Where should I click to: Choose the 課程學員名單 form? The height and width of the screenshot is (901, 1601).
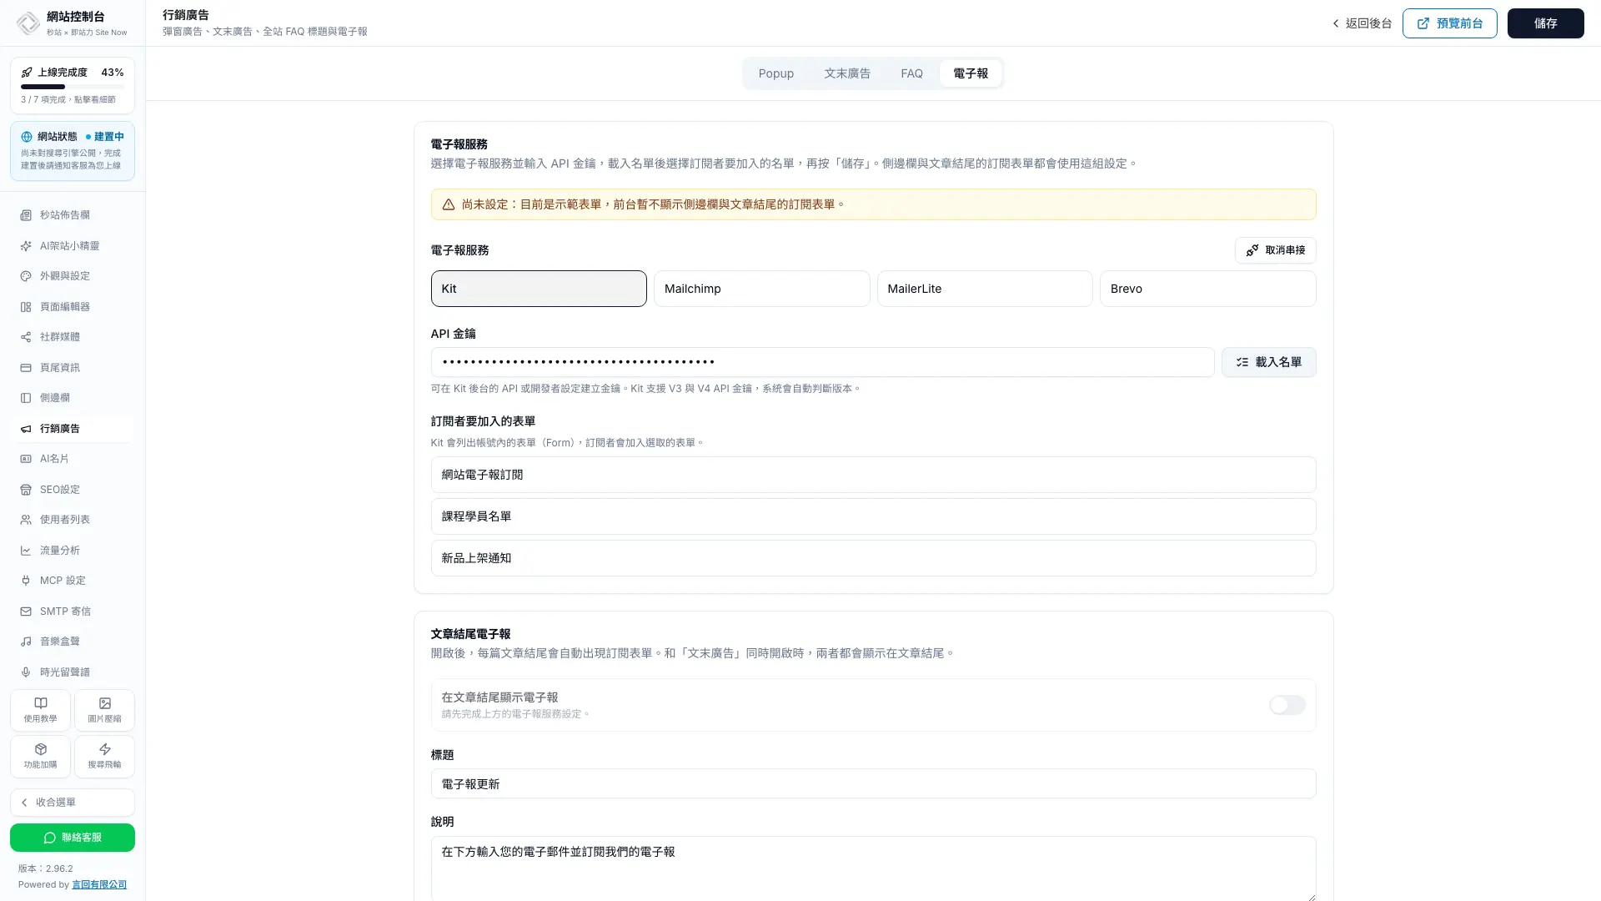tap(873, 516)
